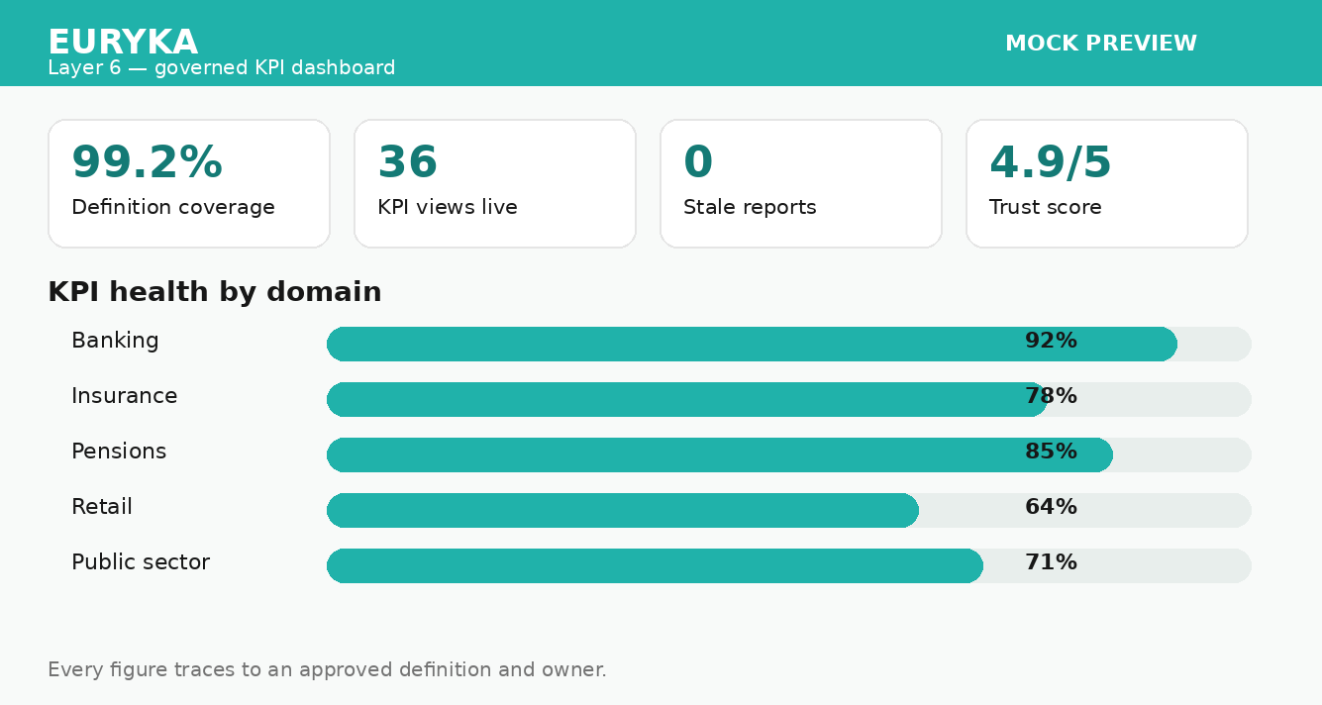
Task: Click the EURYKA logo title
Action: (123, 43)
